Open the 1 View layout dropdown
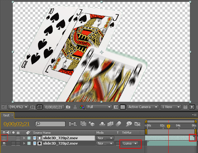198x153 pixels. [x=171, y=107]
